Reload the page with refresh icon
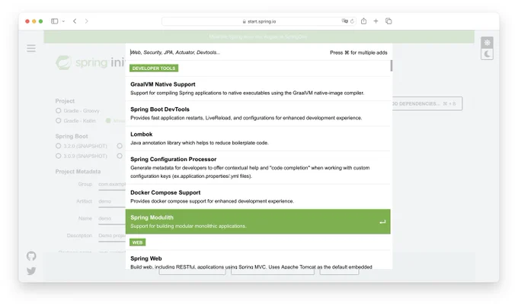The height and width of the screenshot is (307, 518). [x=352, y=21]
